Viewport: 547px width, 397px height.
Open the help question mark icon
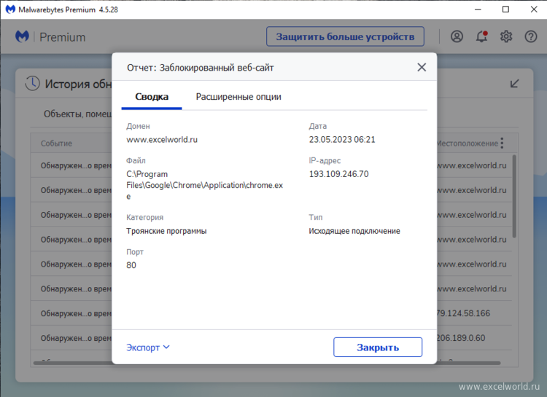531,36
